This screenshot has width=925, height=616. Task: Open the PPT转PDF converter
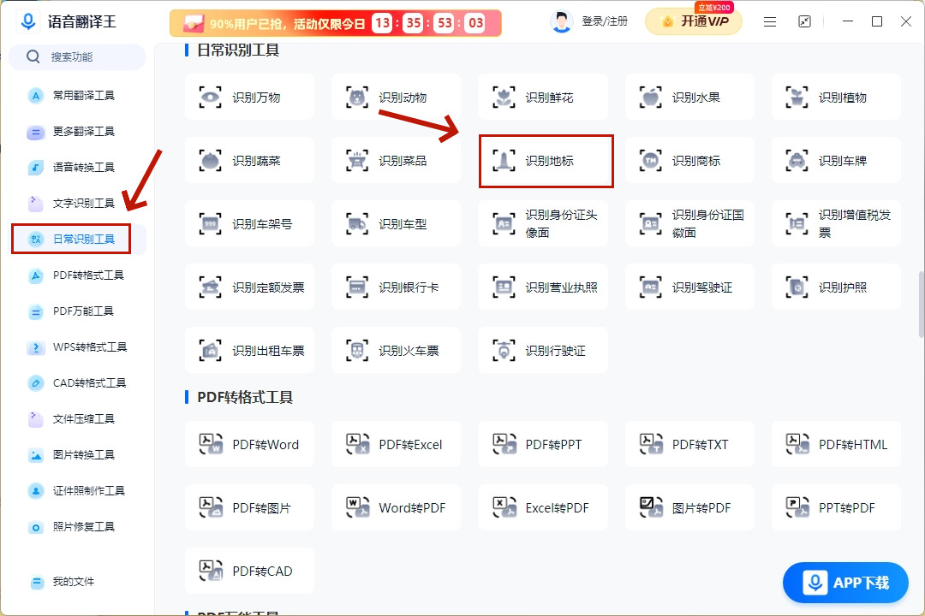coord(836,507)
